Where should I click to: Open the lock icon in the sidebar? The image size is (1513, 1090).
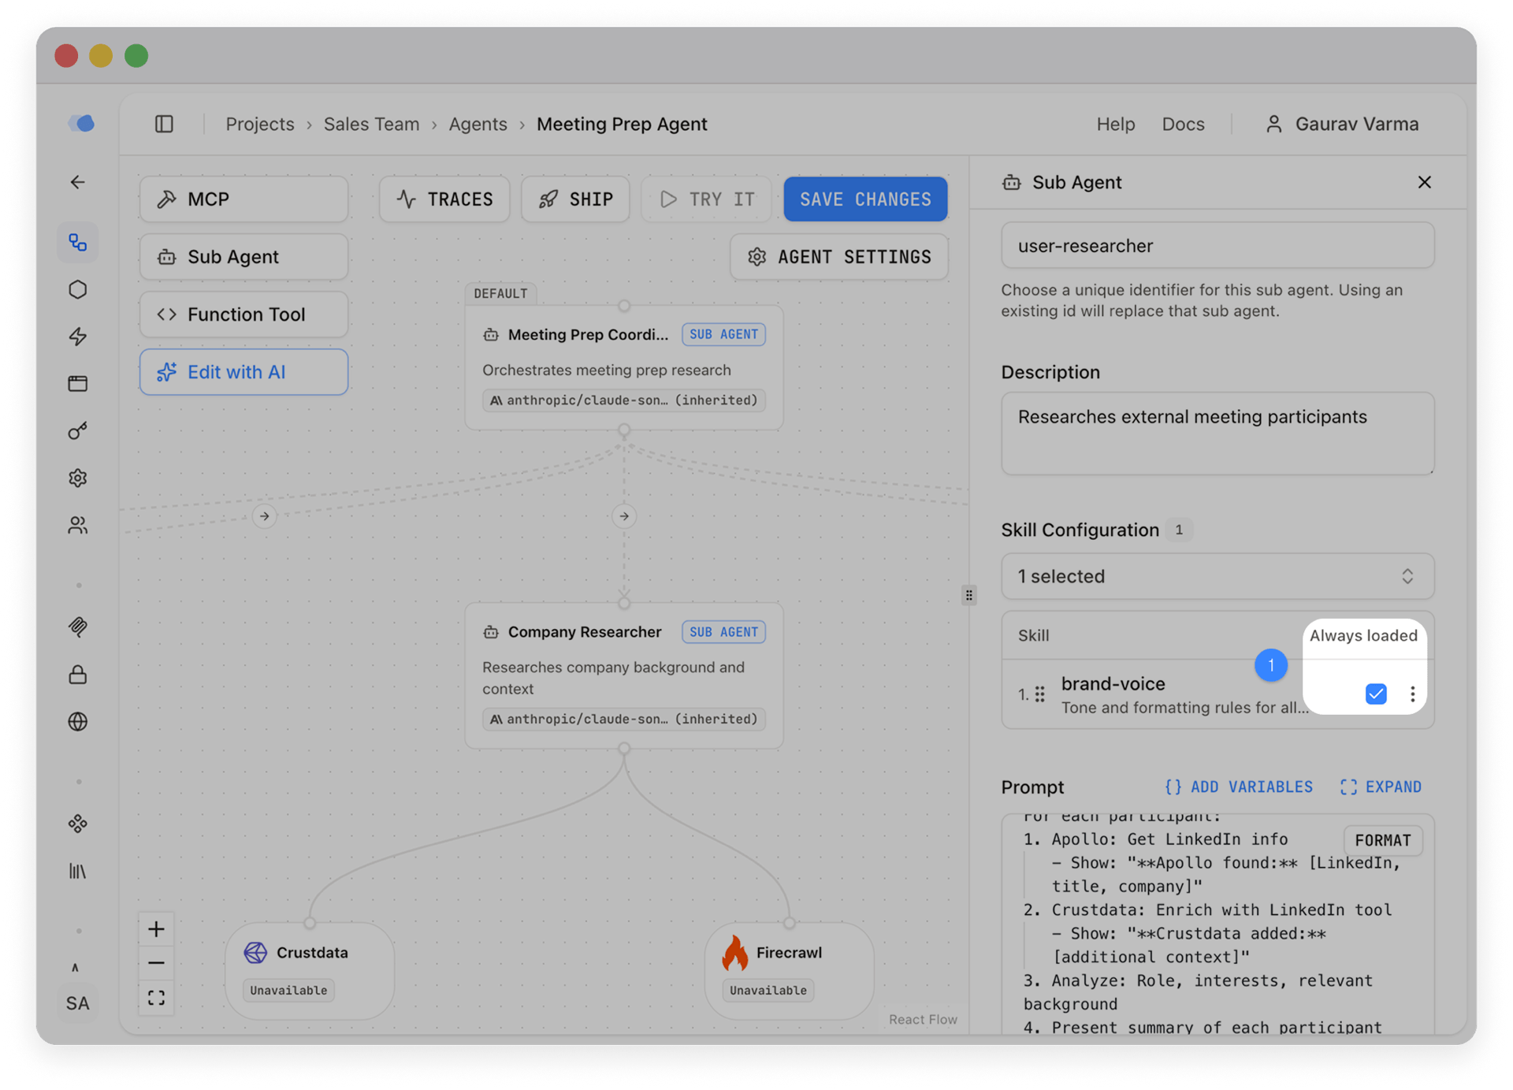pyautogui.click(x=78, y=675)
